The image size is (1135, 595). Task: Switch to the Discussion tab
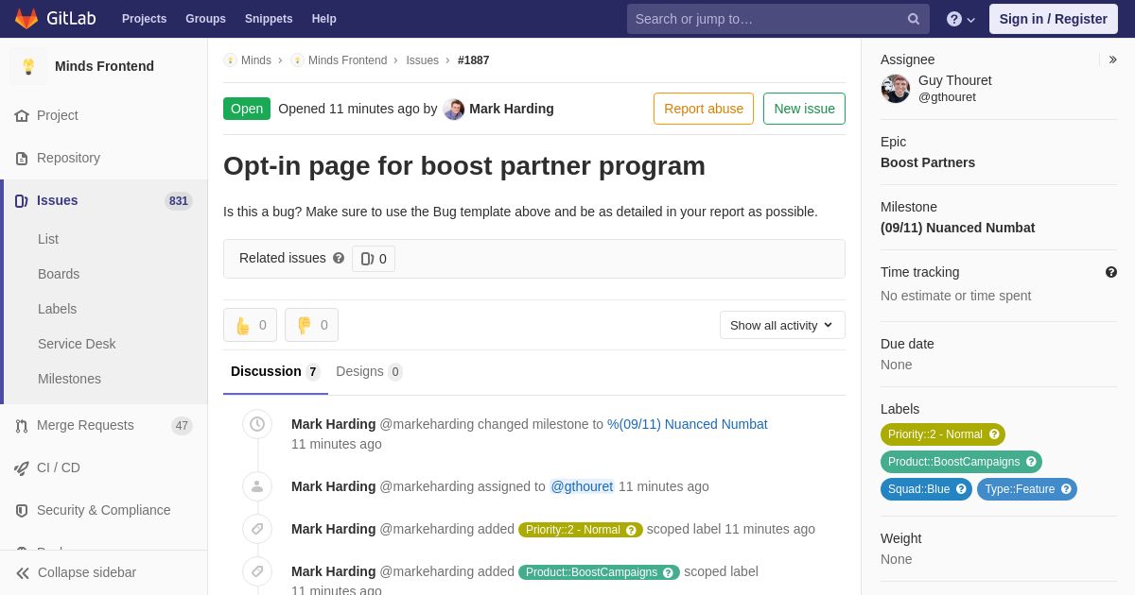pyautogui.click(x=275, y=371)
